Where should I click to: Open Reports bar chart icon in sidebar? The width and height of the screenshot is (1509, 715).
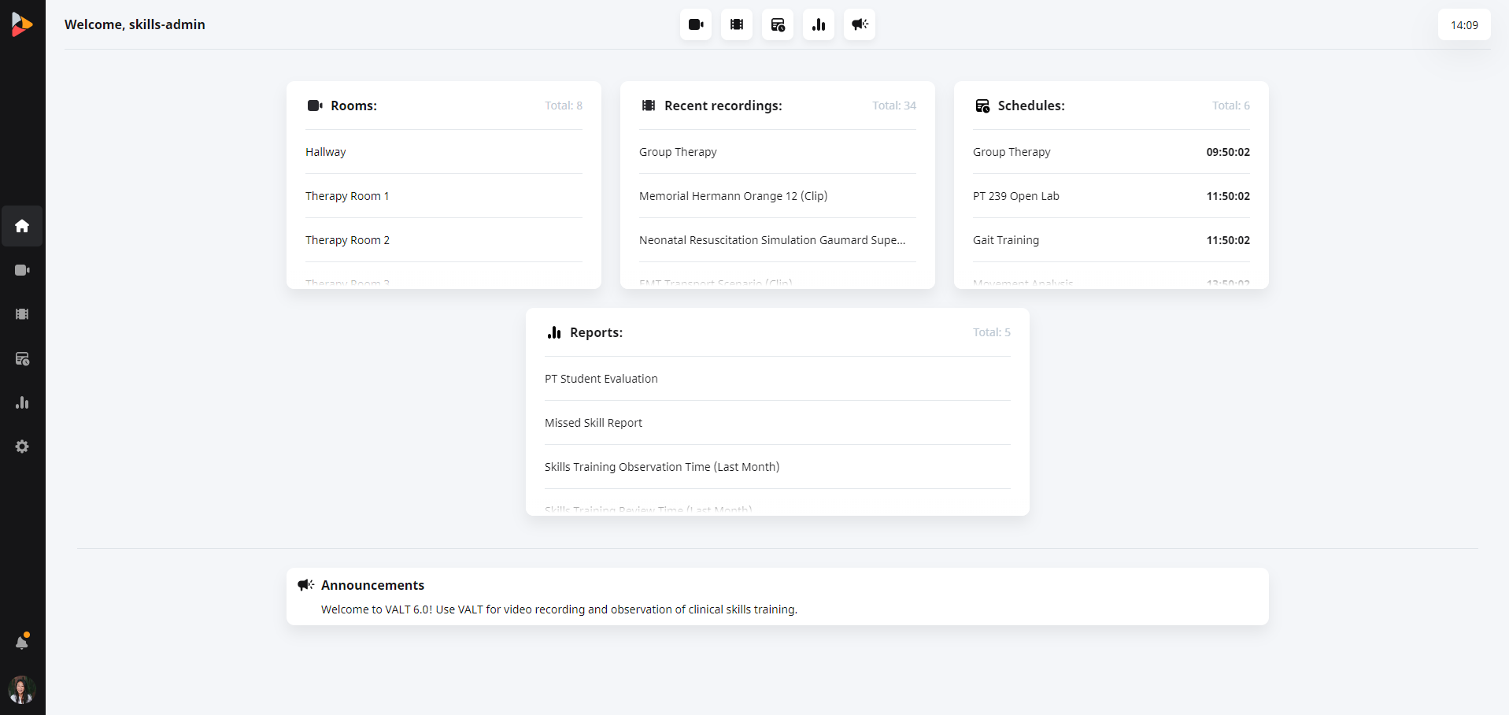tap(22, 402)
